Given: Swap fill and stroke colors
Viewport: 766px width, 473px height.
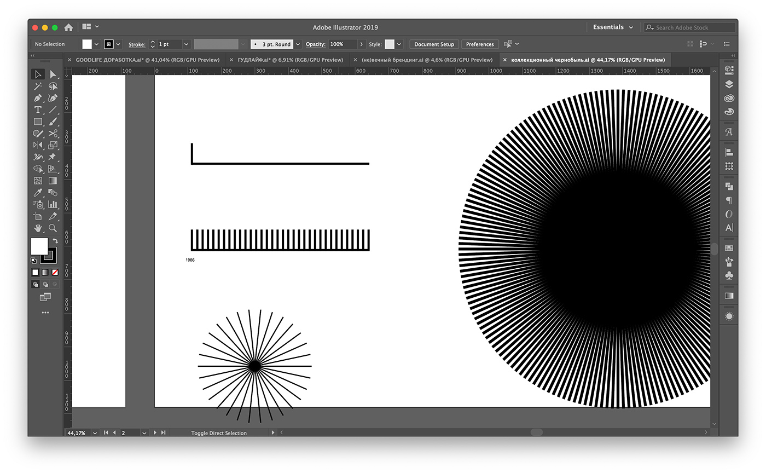Looking at the screenshot, I should [x=56, y=241].
